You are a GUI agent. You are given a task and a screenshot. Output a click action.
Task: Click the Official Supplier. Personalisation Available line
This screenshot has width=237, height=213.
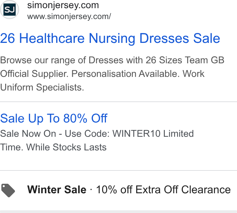click(102, 74)
